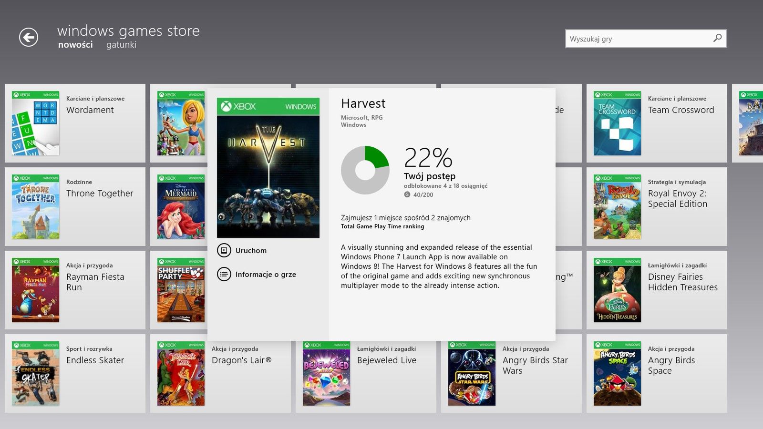Open the Angry Birds Star Wars cover
This screenshot has width=763, height=429.
pos(472,373)
